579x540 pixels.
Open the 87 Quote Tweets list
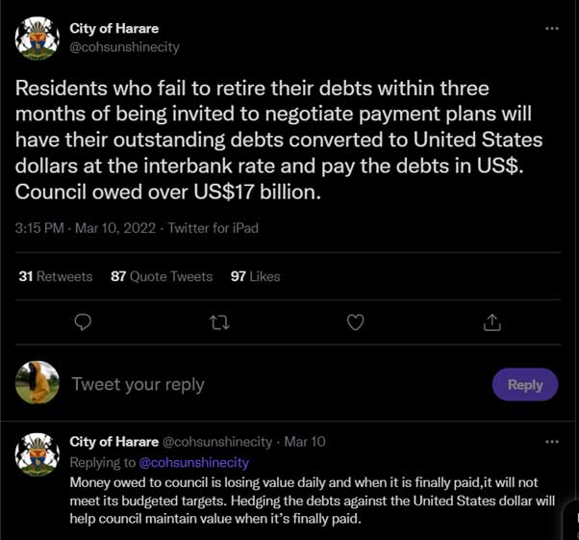(x=162, y=276)
